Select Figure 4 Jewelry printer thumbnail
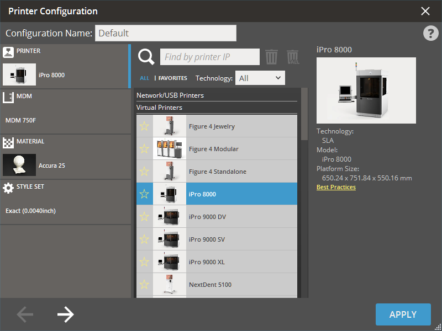The height and width of the screenshot is (331, 442). (x=170, y=126)
